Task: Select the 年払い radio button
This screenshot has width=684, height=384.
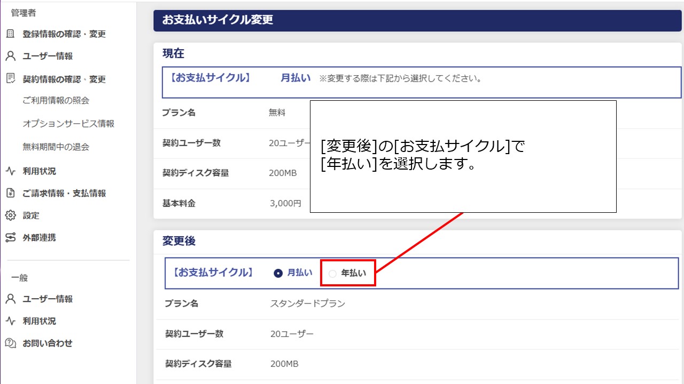Action: click(332, 274)
